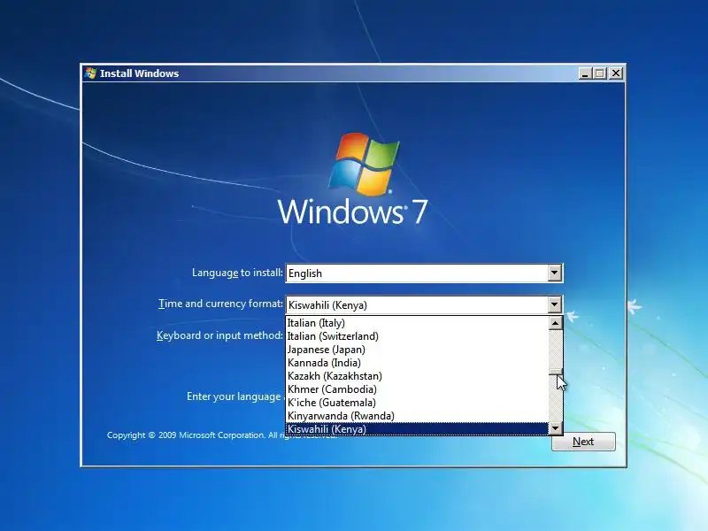This screenshot has height=531, width=708.
Task: Pick K'iche (Guatemala) entry
Action: coord(417,403)
